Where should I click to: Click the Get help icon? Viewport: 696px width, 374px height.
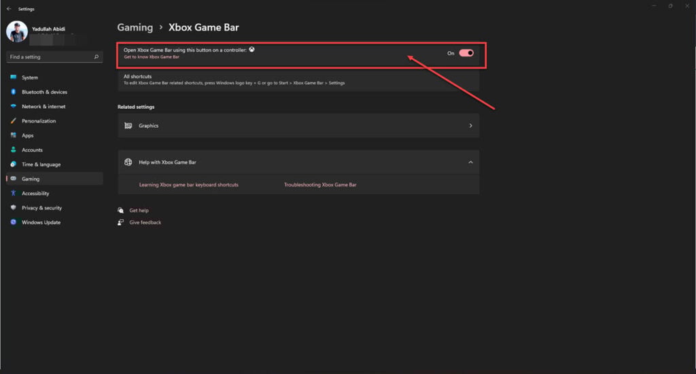121,211
